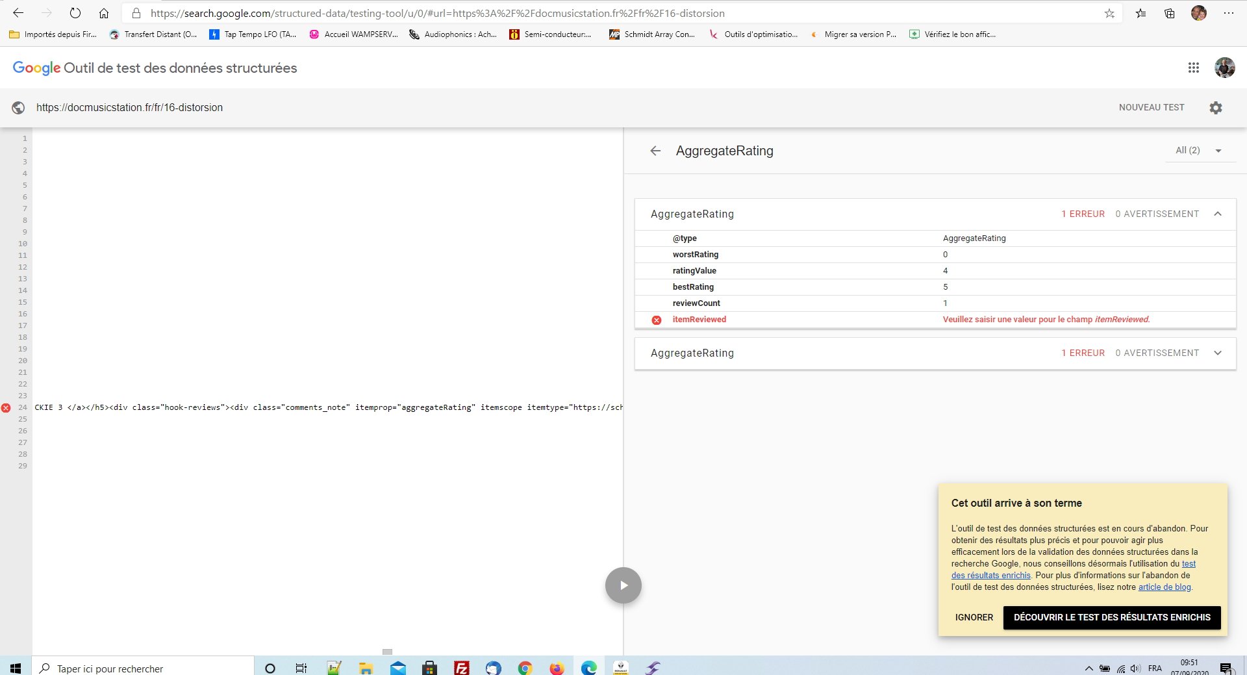The width and height of the screenshot is (1247, 675).
Task: Click the error icon on code line 24
Action: pos(6,408)
